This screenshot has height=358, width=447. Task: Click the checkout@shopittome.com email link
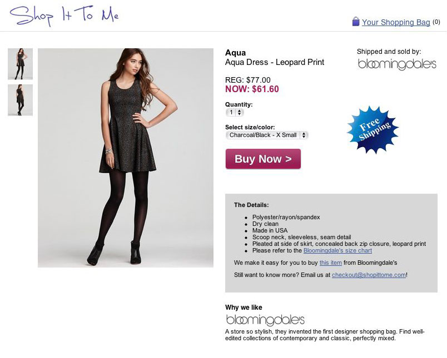(x=369, y=275)
